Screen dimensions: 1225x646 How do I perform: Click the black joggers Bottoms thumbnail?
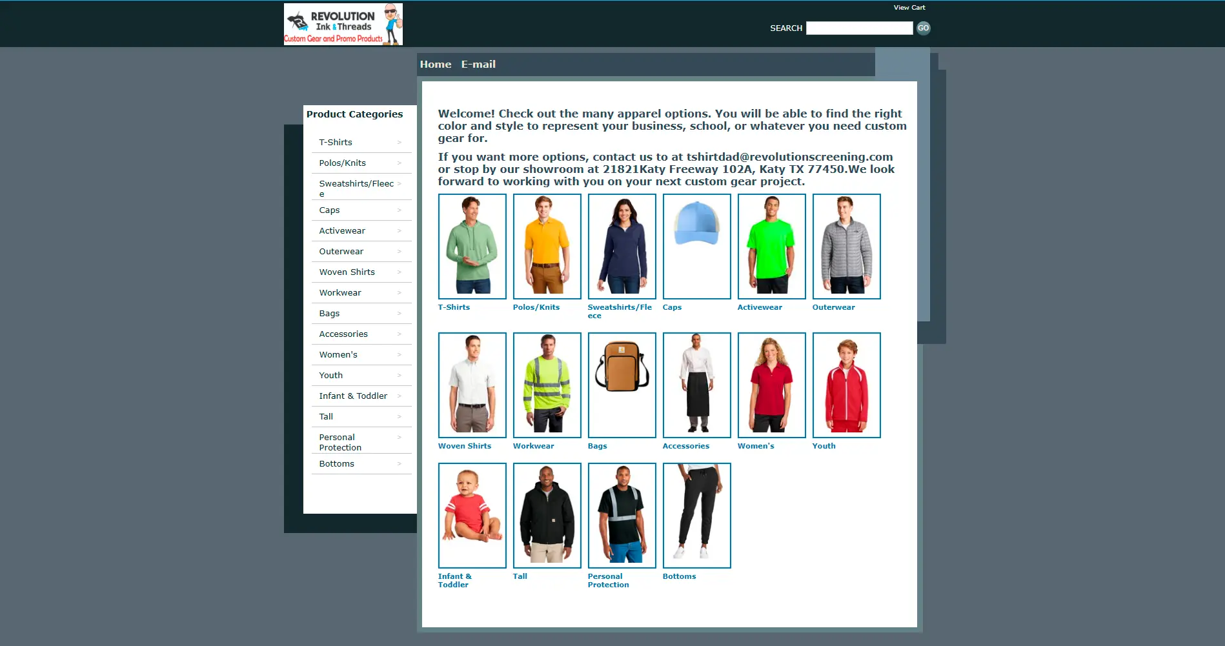click(x=697, y=516)
